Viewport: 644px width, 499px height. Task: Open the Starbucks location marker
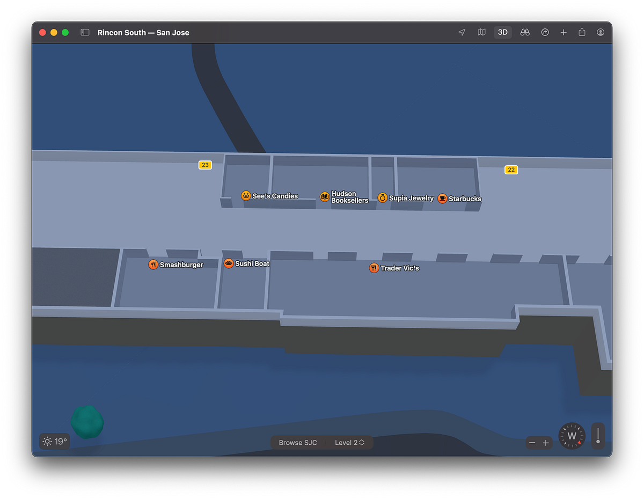coord(442,199)
